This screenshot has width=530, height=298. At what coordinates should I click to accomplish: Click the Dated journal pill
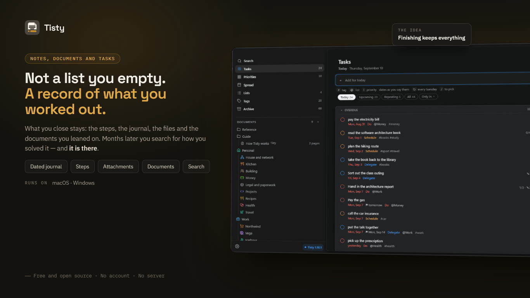point(46,166)
